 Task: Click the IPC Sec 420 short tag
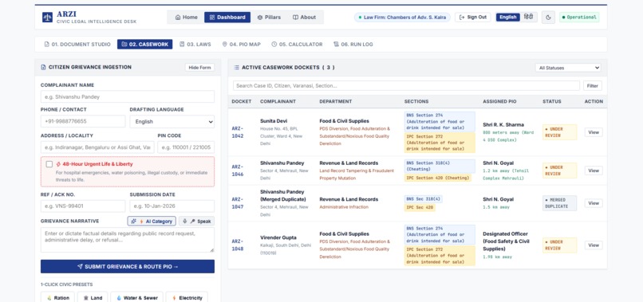420,207
